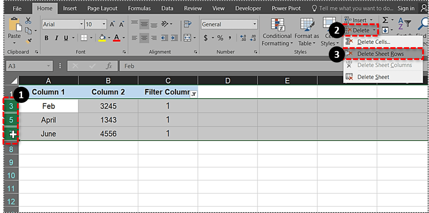Click the Increase Font Size icon
This screenshot has height=213, width=429.
(x=112, y=24)
